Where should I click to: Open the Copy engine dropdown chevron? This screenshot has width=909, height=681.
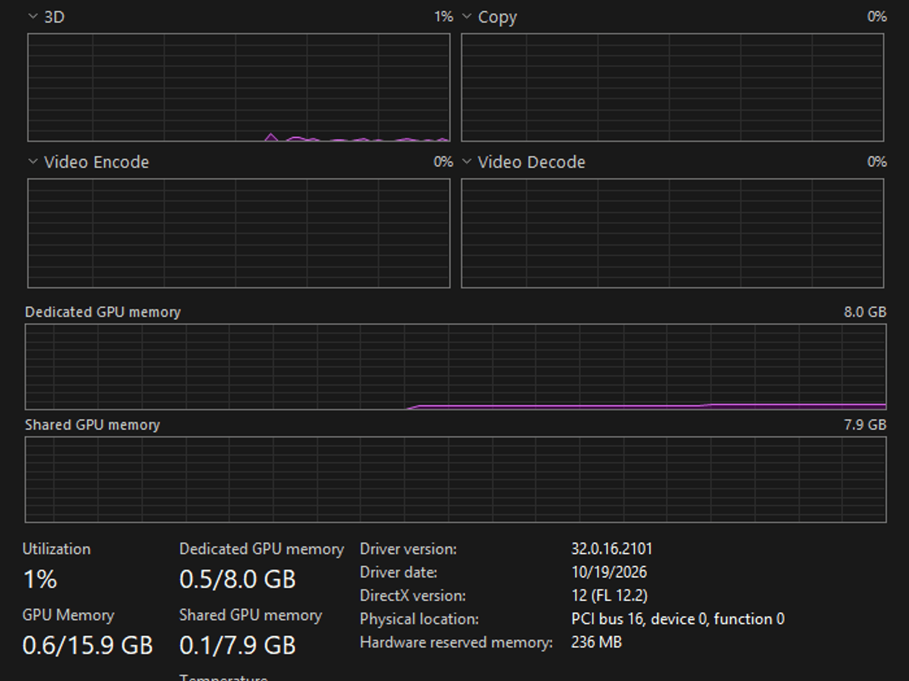(x=466, y=16)
